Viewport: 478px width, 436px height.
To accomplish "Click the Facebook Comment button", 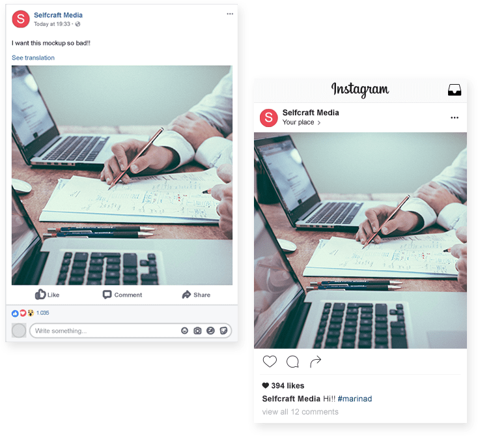I will [122, 295].
